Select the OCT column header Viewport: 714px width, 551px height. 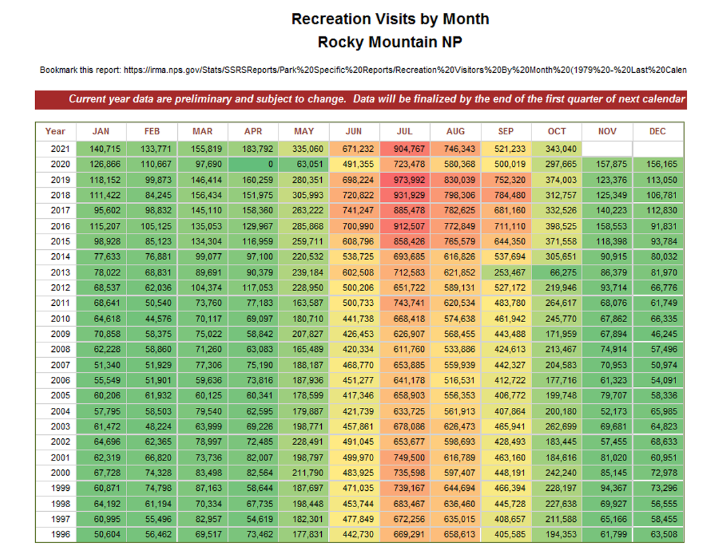pos(556,132)
